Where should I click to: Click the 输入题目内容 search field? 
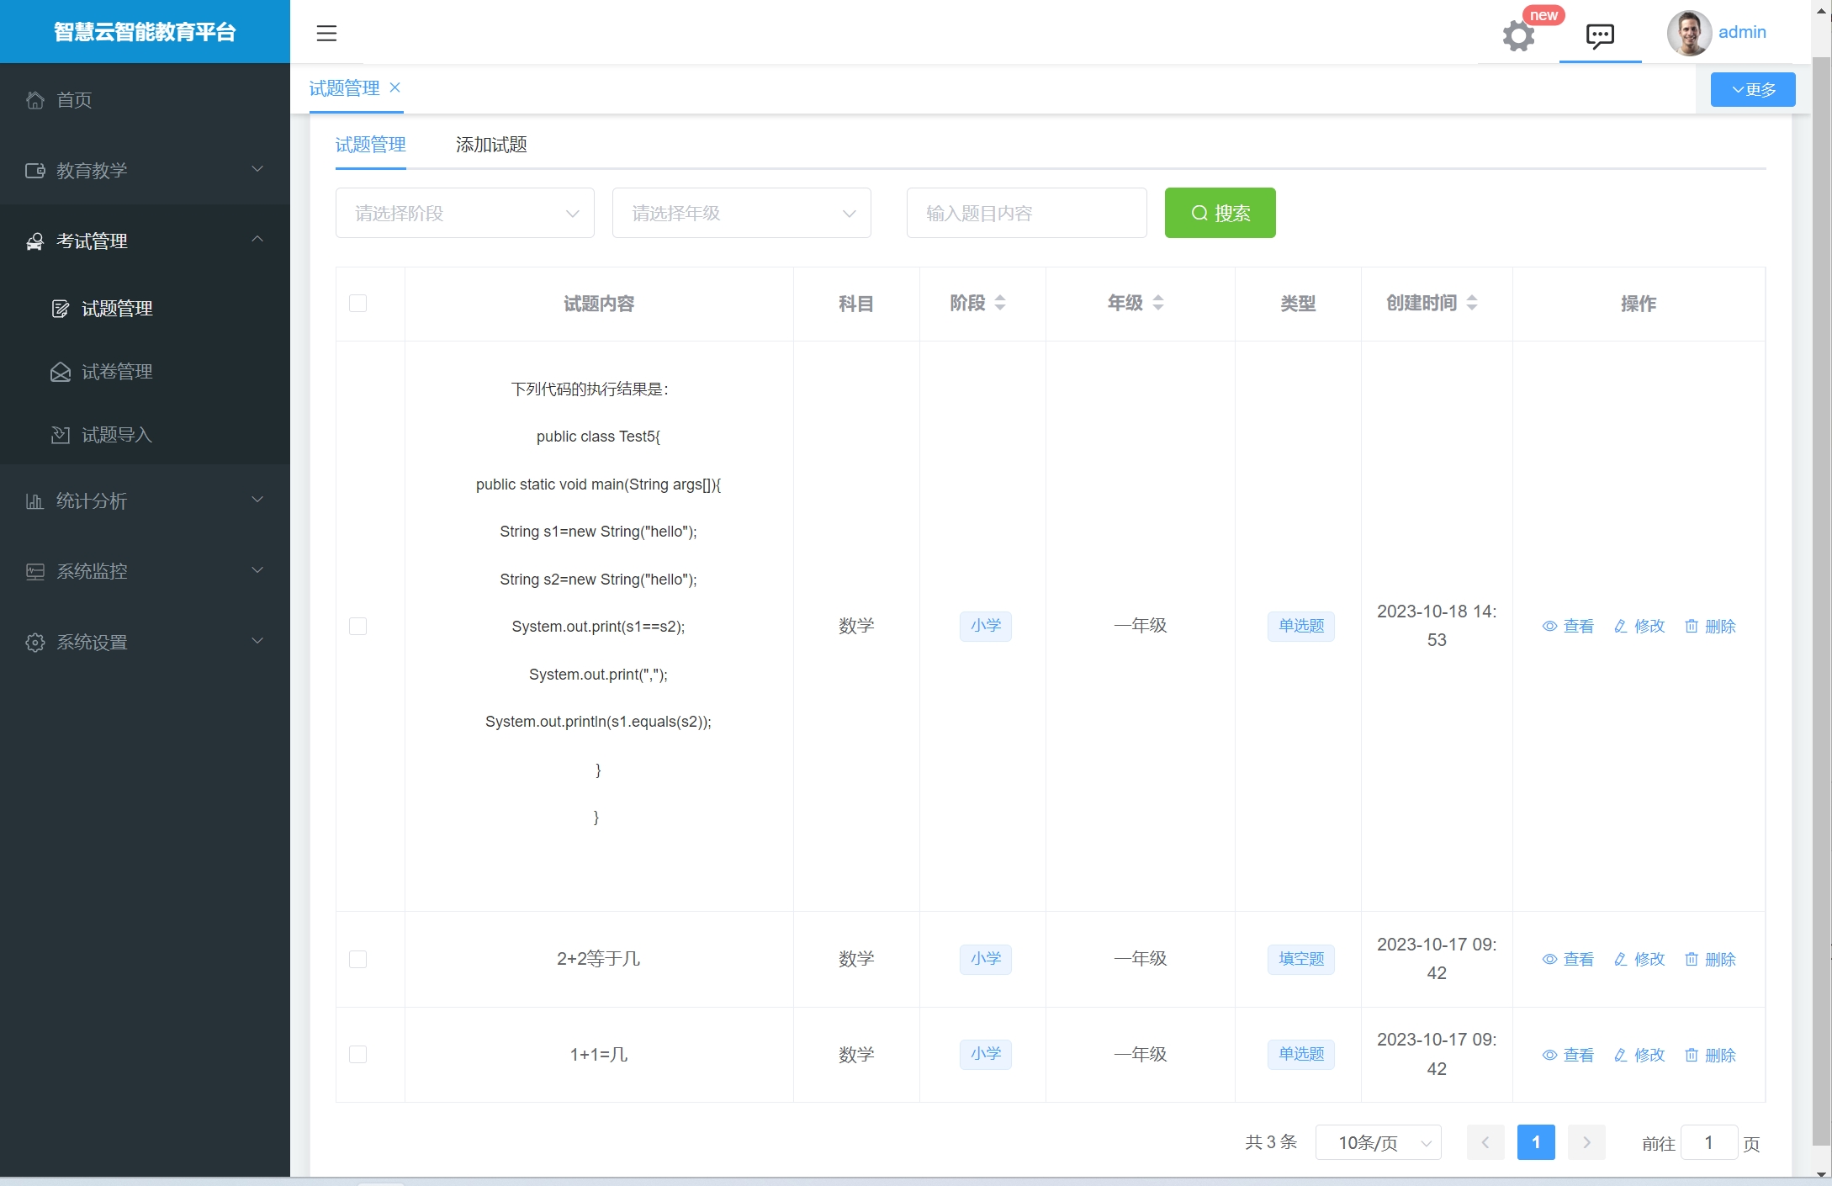click(x=1026, y=213)
